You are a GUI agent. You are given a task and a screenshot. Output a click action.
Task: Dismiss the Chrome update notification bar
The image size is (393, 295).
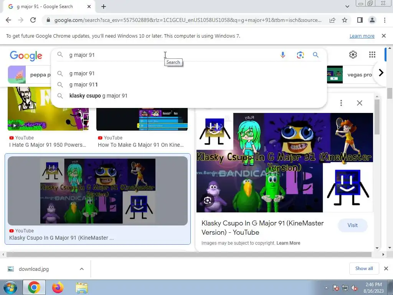(x=383, y=36)
